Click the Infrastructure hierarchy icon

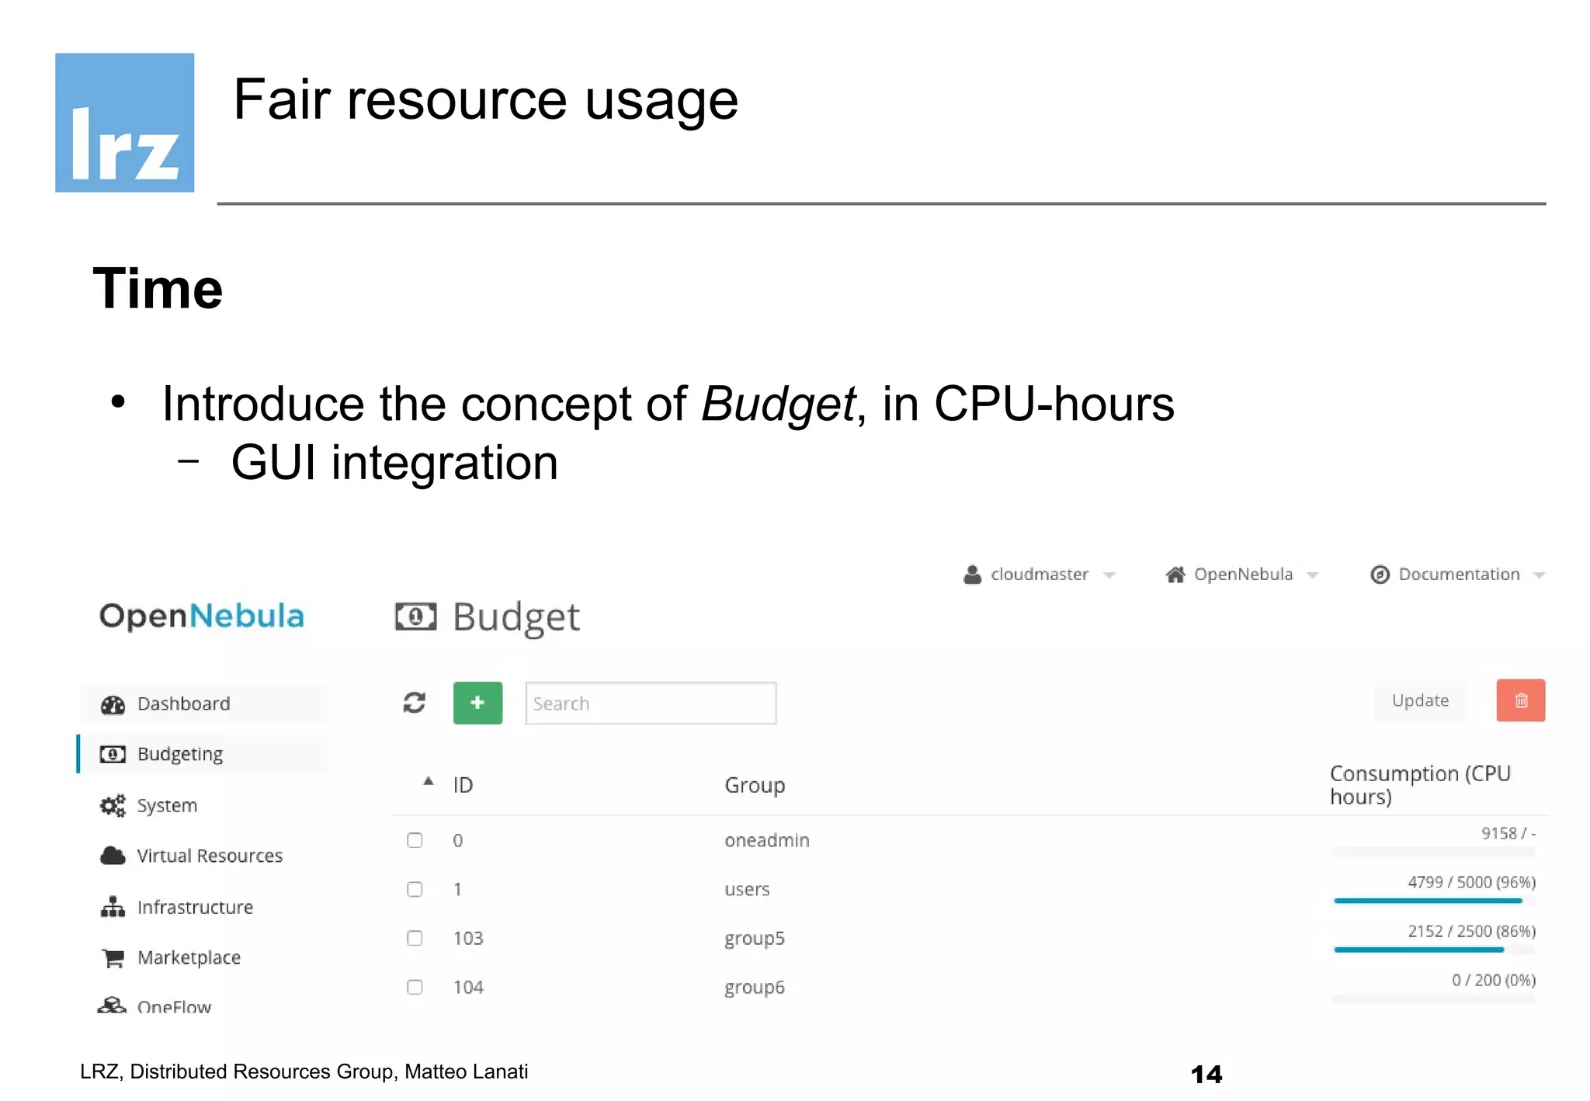[x=113, y=907]
